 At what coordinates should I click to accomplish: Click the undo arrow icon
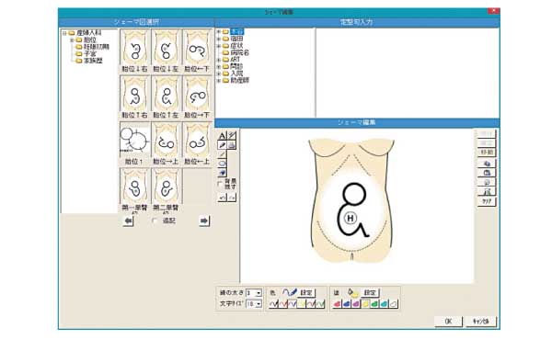point(223,198)
